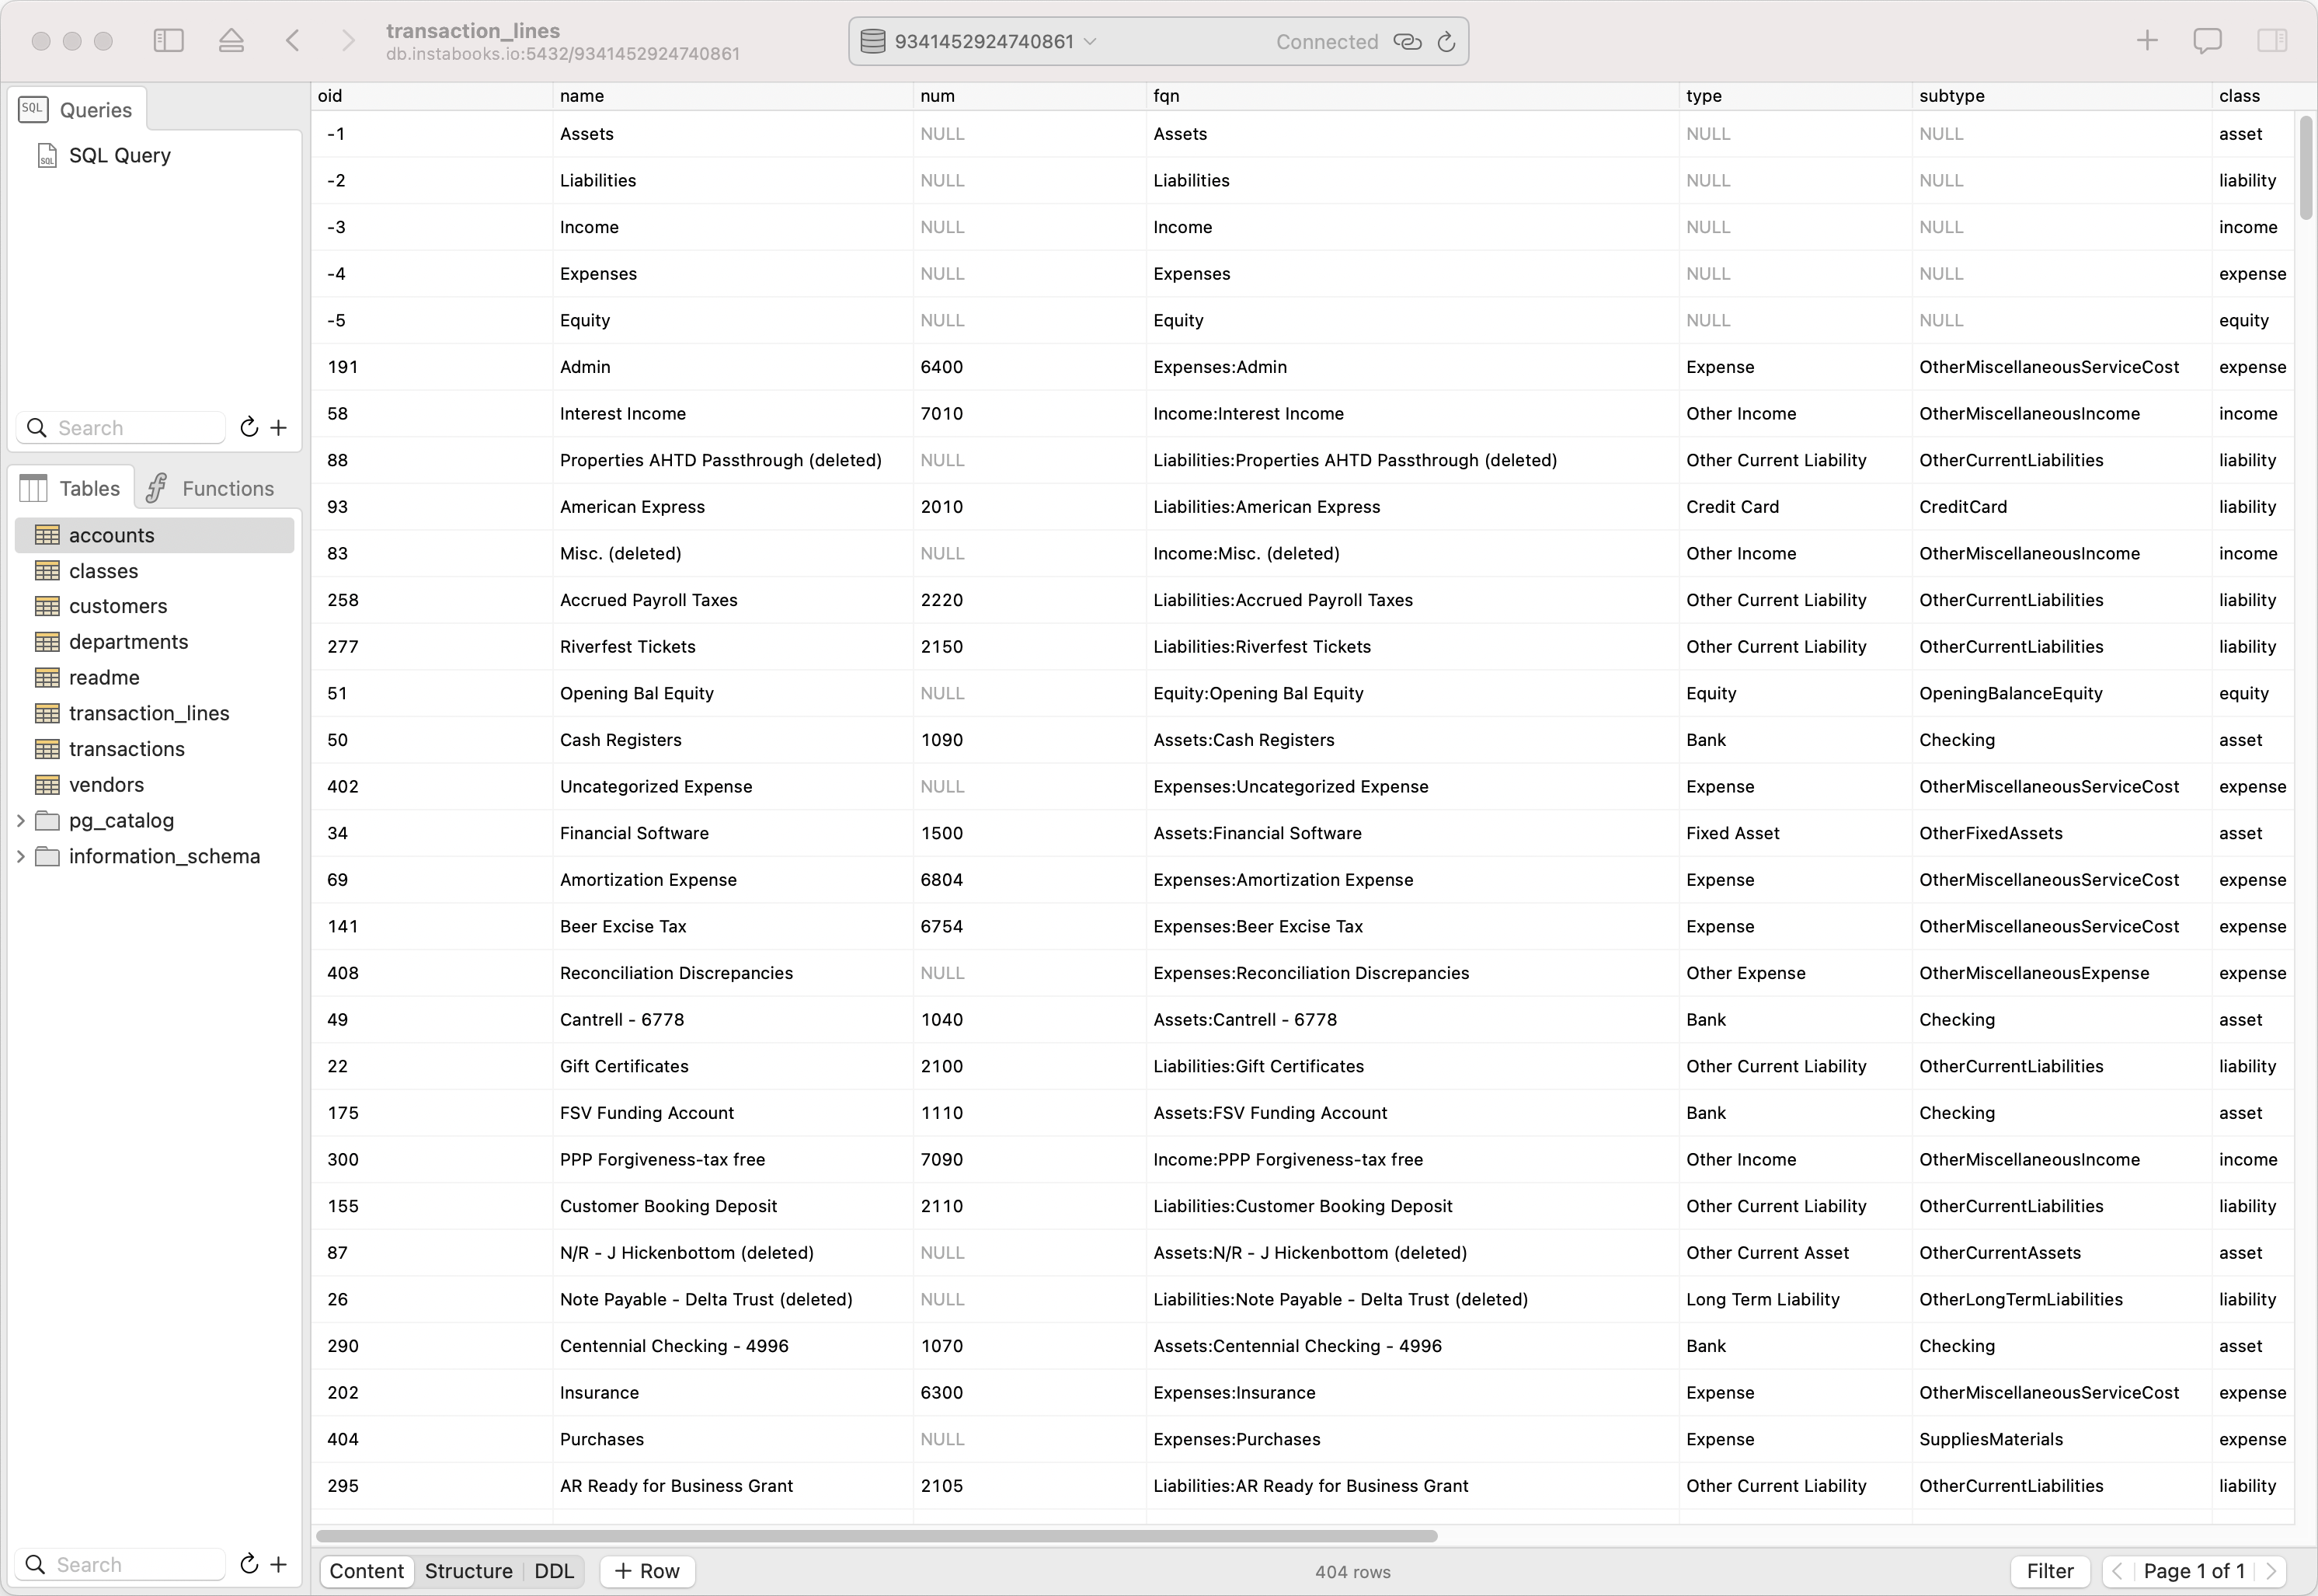Switch to the Structure view tab
Screen dimensions: 2318x1596
(468, 1571)
